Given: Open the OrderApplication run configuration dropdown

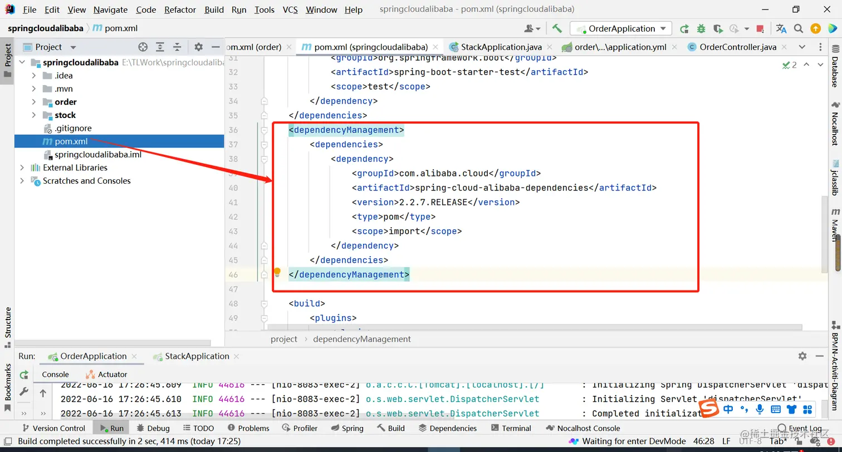Looking at the screenshot, I should tap(621, 28).
